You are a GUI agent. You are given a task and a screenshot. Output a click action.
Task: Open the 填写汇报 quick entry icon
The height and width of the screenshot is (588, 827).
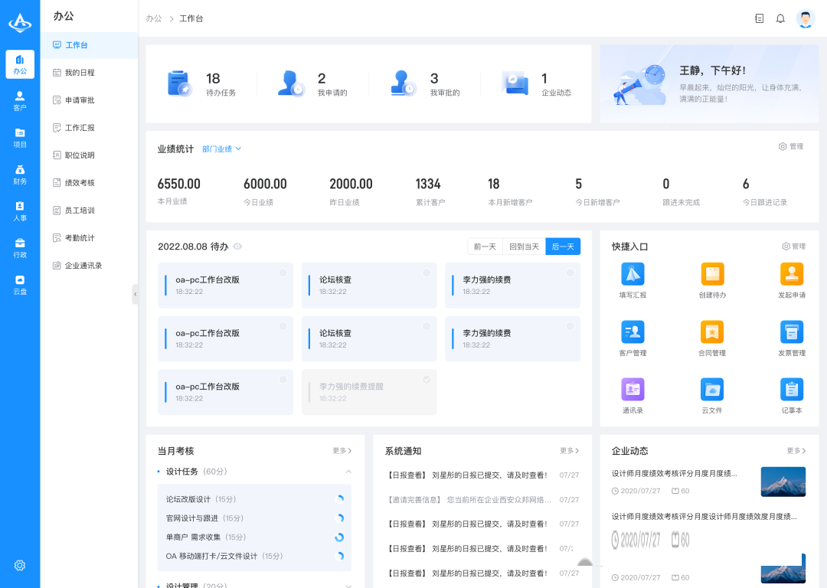tap(632, 274)
